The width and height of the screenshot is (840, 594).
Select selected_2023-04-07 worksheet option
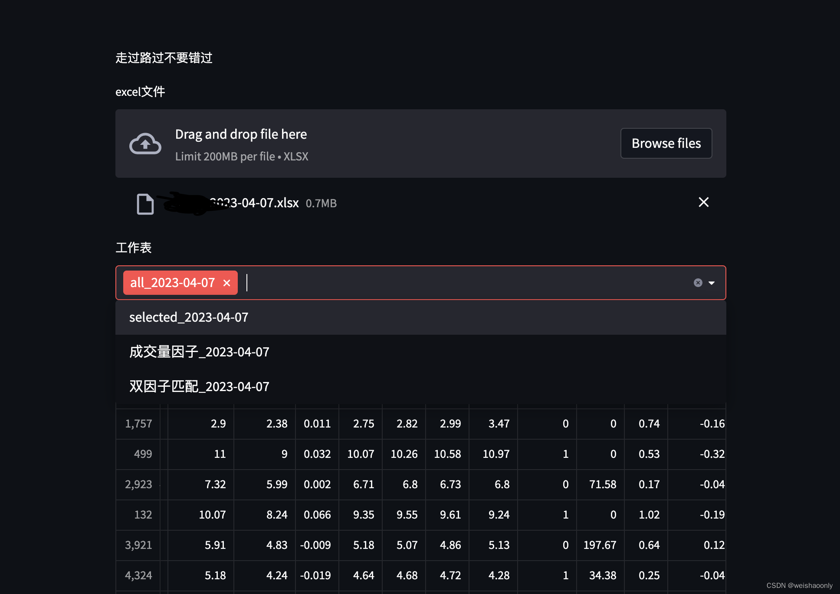point(421,317)
